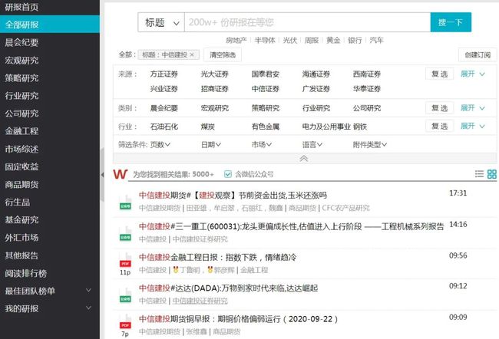The height and width of the screenshot is (339, 499).
Task: Open the 日期 filter dropdown
Action: click(x=210, y=145)
